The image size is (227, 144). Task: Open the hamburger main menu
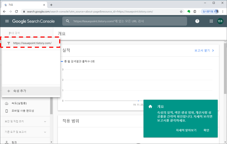click(x=7, y=21)
